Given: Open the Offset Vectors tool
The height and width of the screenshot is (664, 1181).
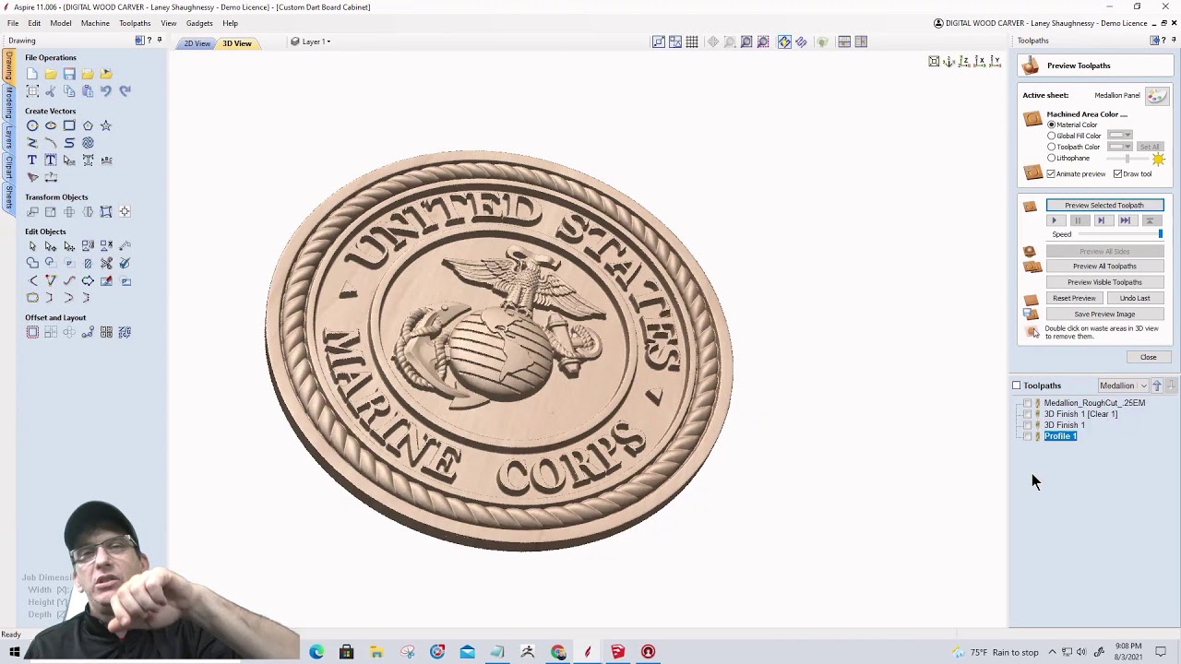Looking at the screenshot, I should pyautogui.click(x=32, y=333).
